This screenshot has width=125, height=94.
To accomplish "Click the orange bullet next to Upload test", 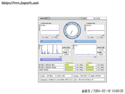I will pos(86,23).
